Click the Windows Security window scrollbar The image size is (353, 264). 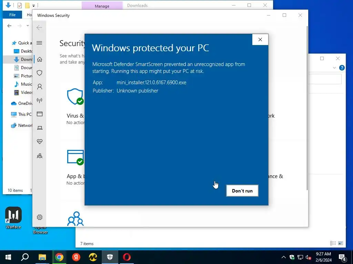(x=307, y=108)
